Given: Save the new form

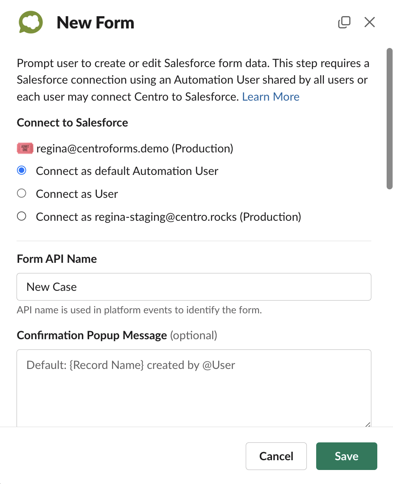Looking at the screenshot, I should (346, 456).
